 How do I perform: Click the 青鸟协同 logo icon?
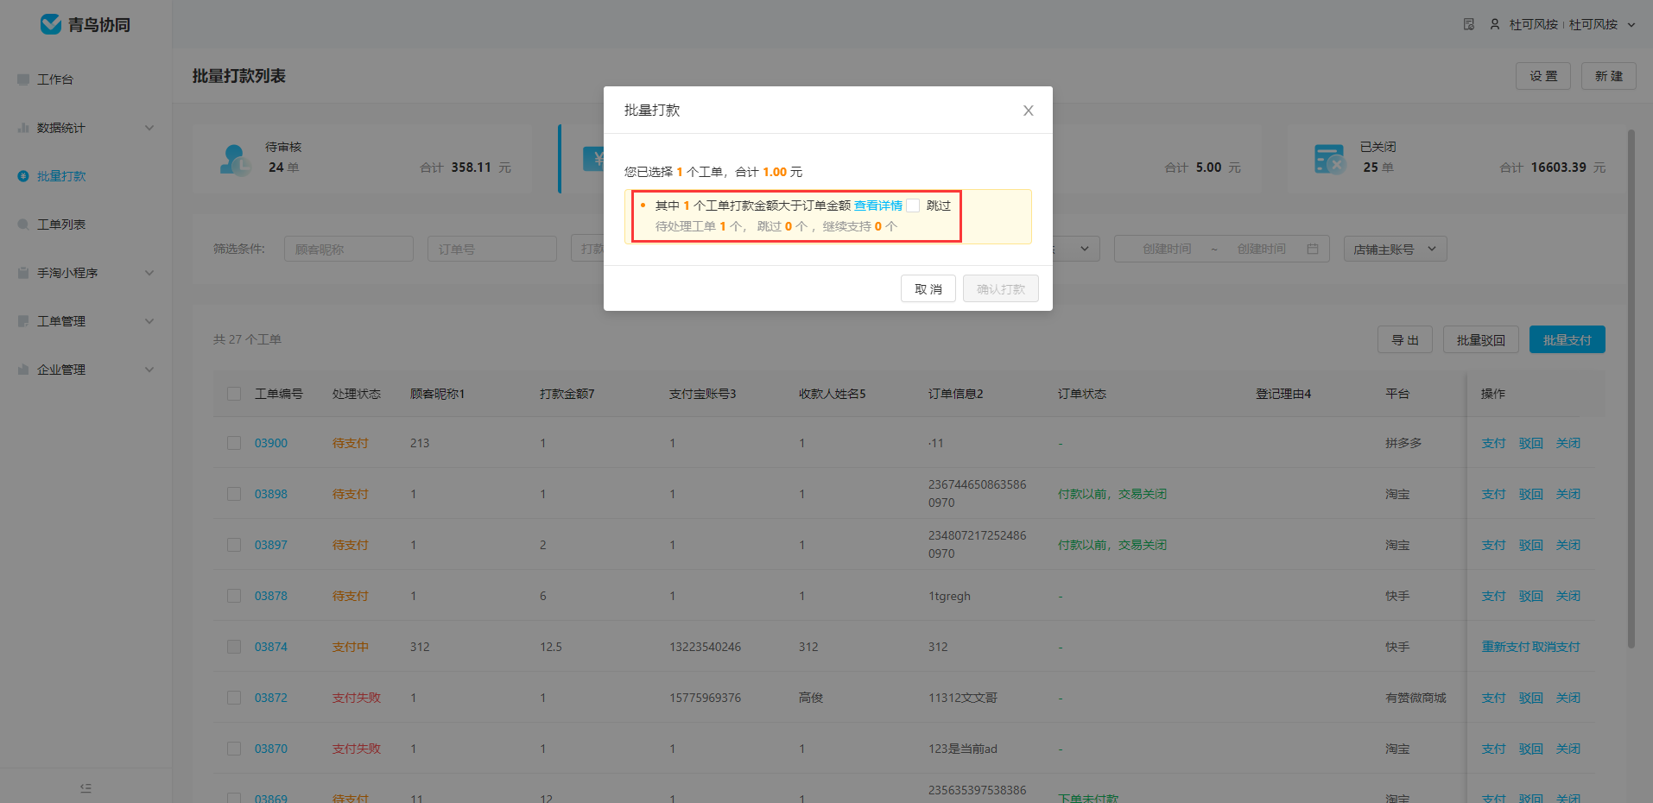pos(51,24)
